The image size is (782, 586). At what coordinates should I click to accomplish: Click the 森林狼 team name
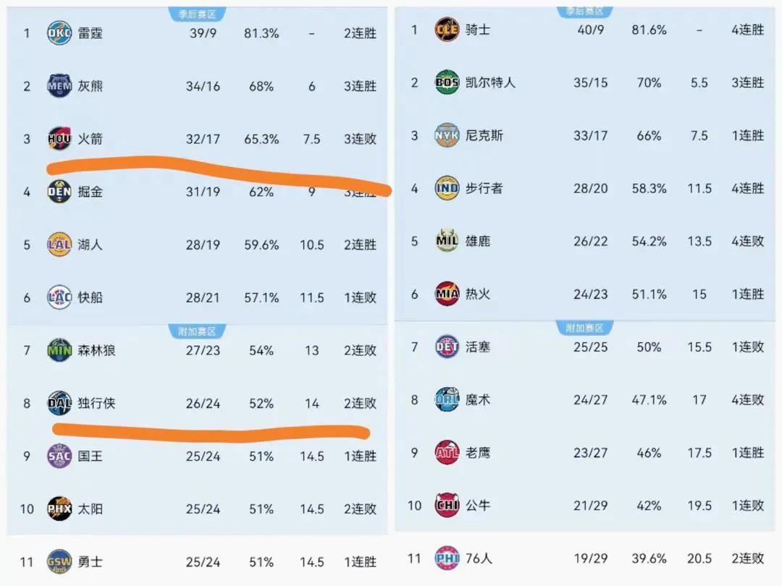click(x=97, y=350)
